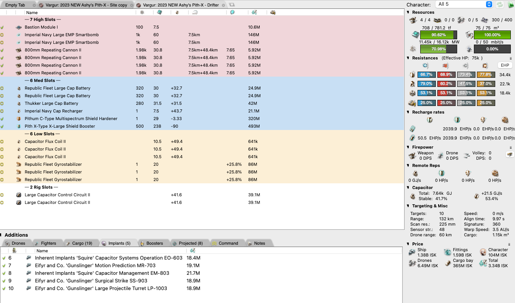The image size is (515, 303).
Task: Click the add new fitting tab icon
Action: (232, 5)
